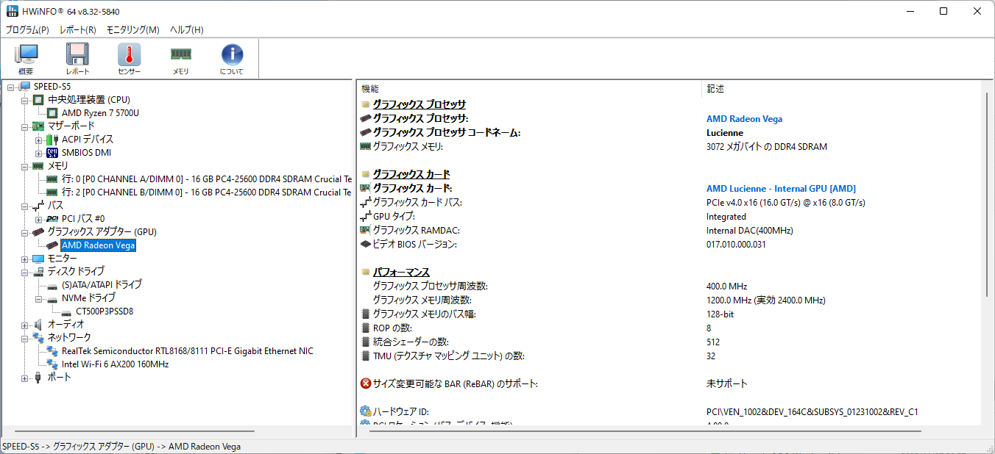Click the CT500P3PSSD8 drive icon
Screen dimensions: 995x454
pos(66,311)
